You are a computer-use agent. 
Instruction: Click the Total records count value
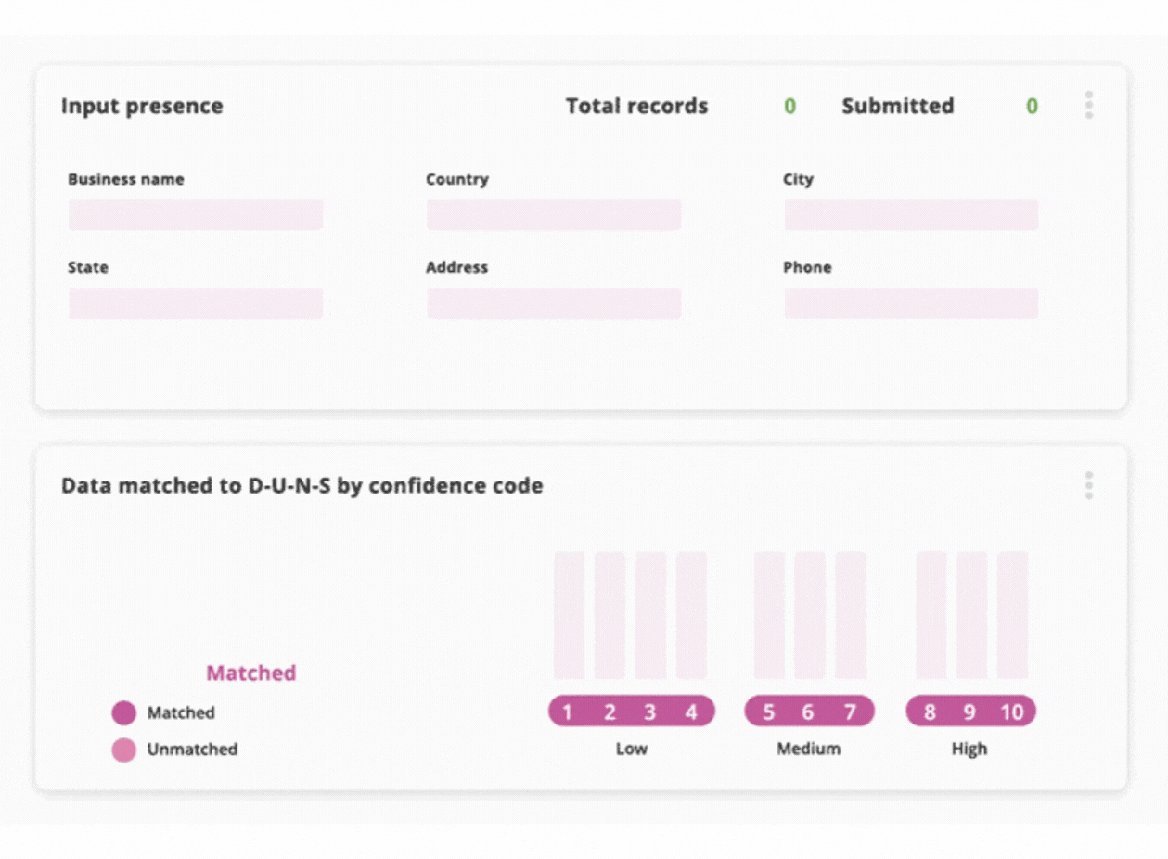[x=789, y=107]
